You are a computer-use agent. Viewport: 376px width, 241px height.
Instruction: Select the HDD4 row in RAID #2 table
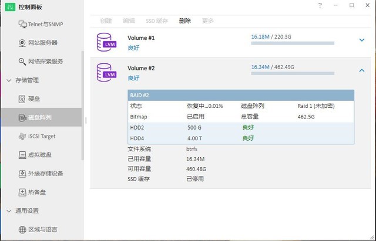pyautogui.click(x=241, y=138)
